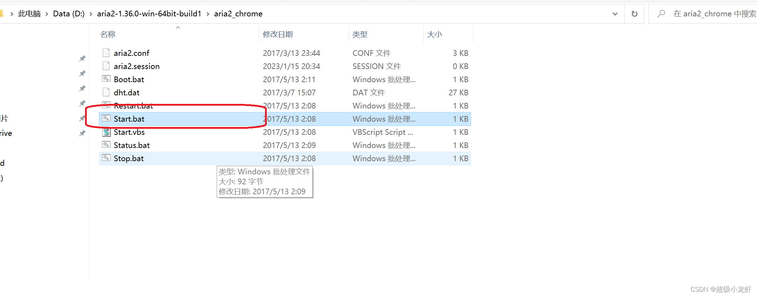Click size 3 KB
Screen dimensions: 757x296
click(461, 53)
